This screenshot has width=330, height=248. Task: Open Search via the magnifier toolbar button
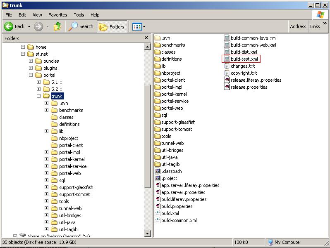pos(81,26)
